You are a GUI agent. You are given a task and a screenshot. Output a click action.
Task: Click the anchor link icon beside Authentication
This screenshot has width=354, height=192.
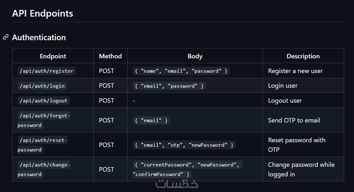(5, 37)
